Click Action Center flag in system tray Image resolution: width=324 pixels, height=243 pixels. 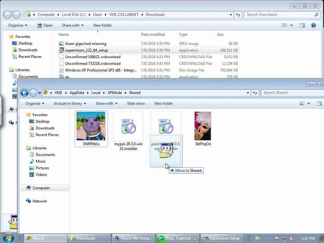pyautogui.click(x=277, y=239)
